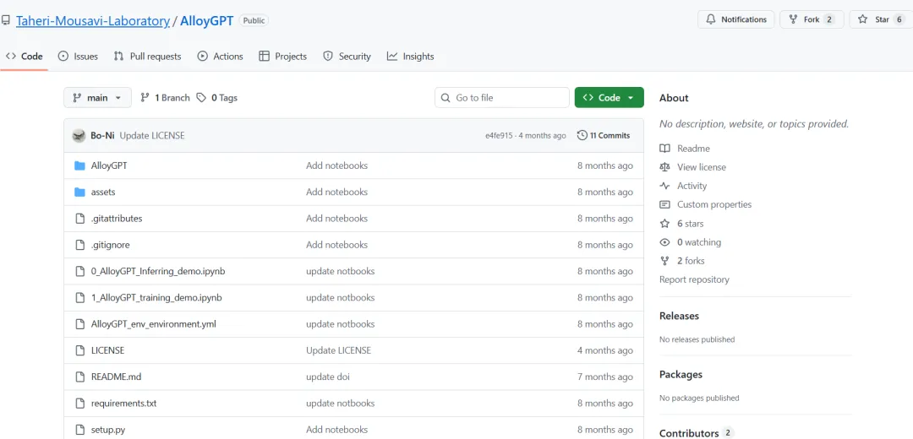Jump to Readme from About sidebar

point(693,149)
